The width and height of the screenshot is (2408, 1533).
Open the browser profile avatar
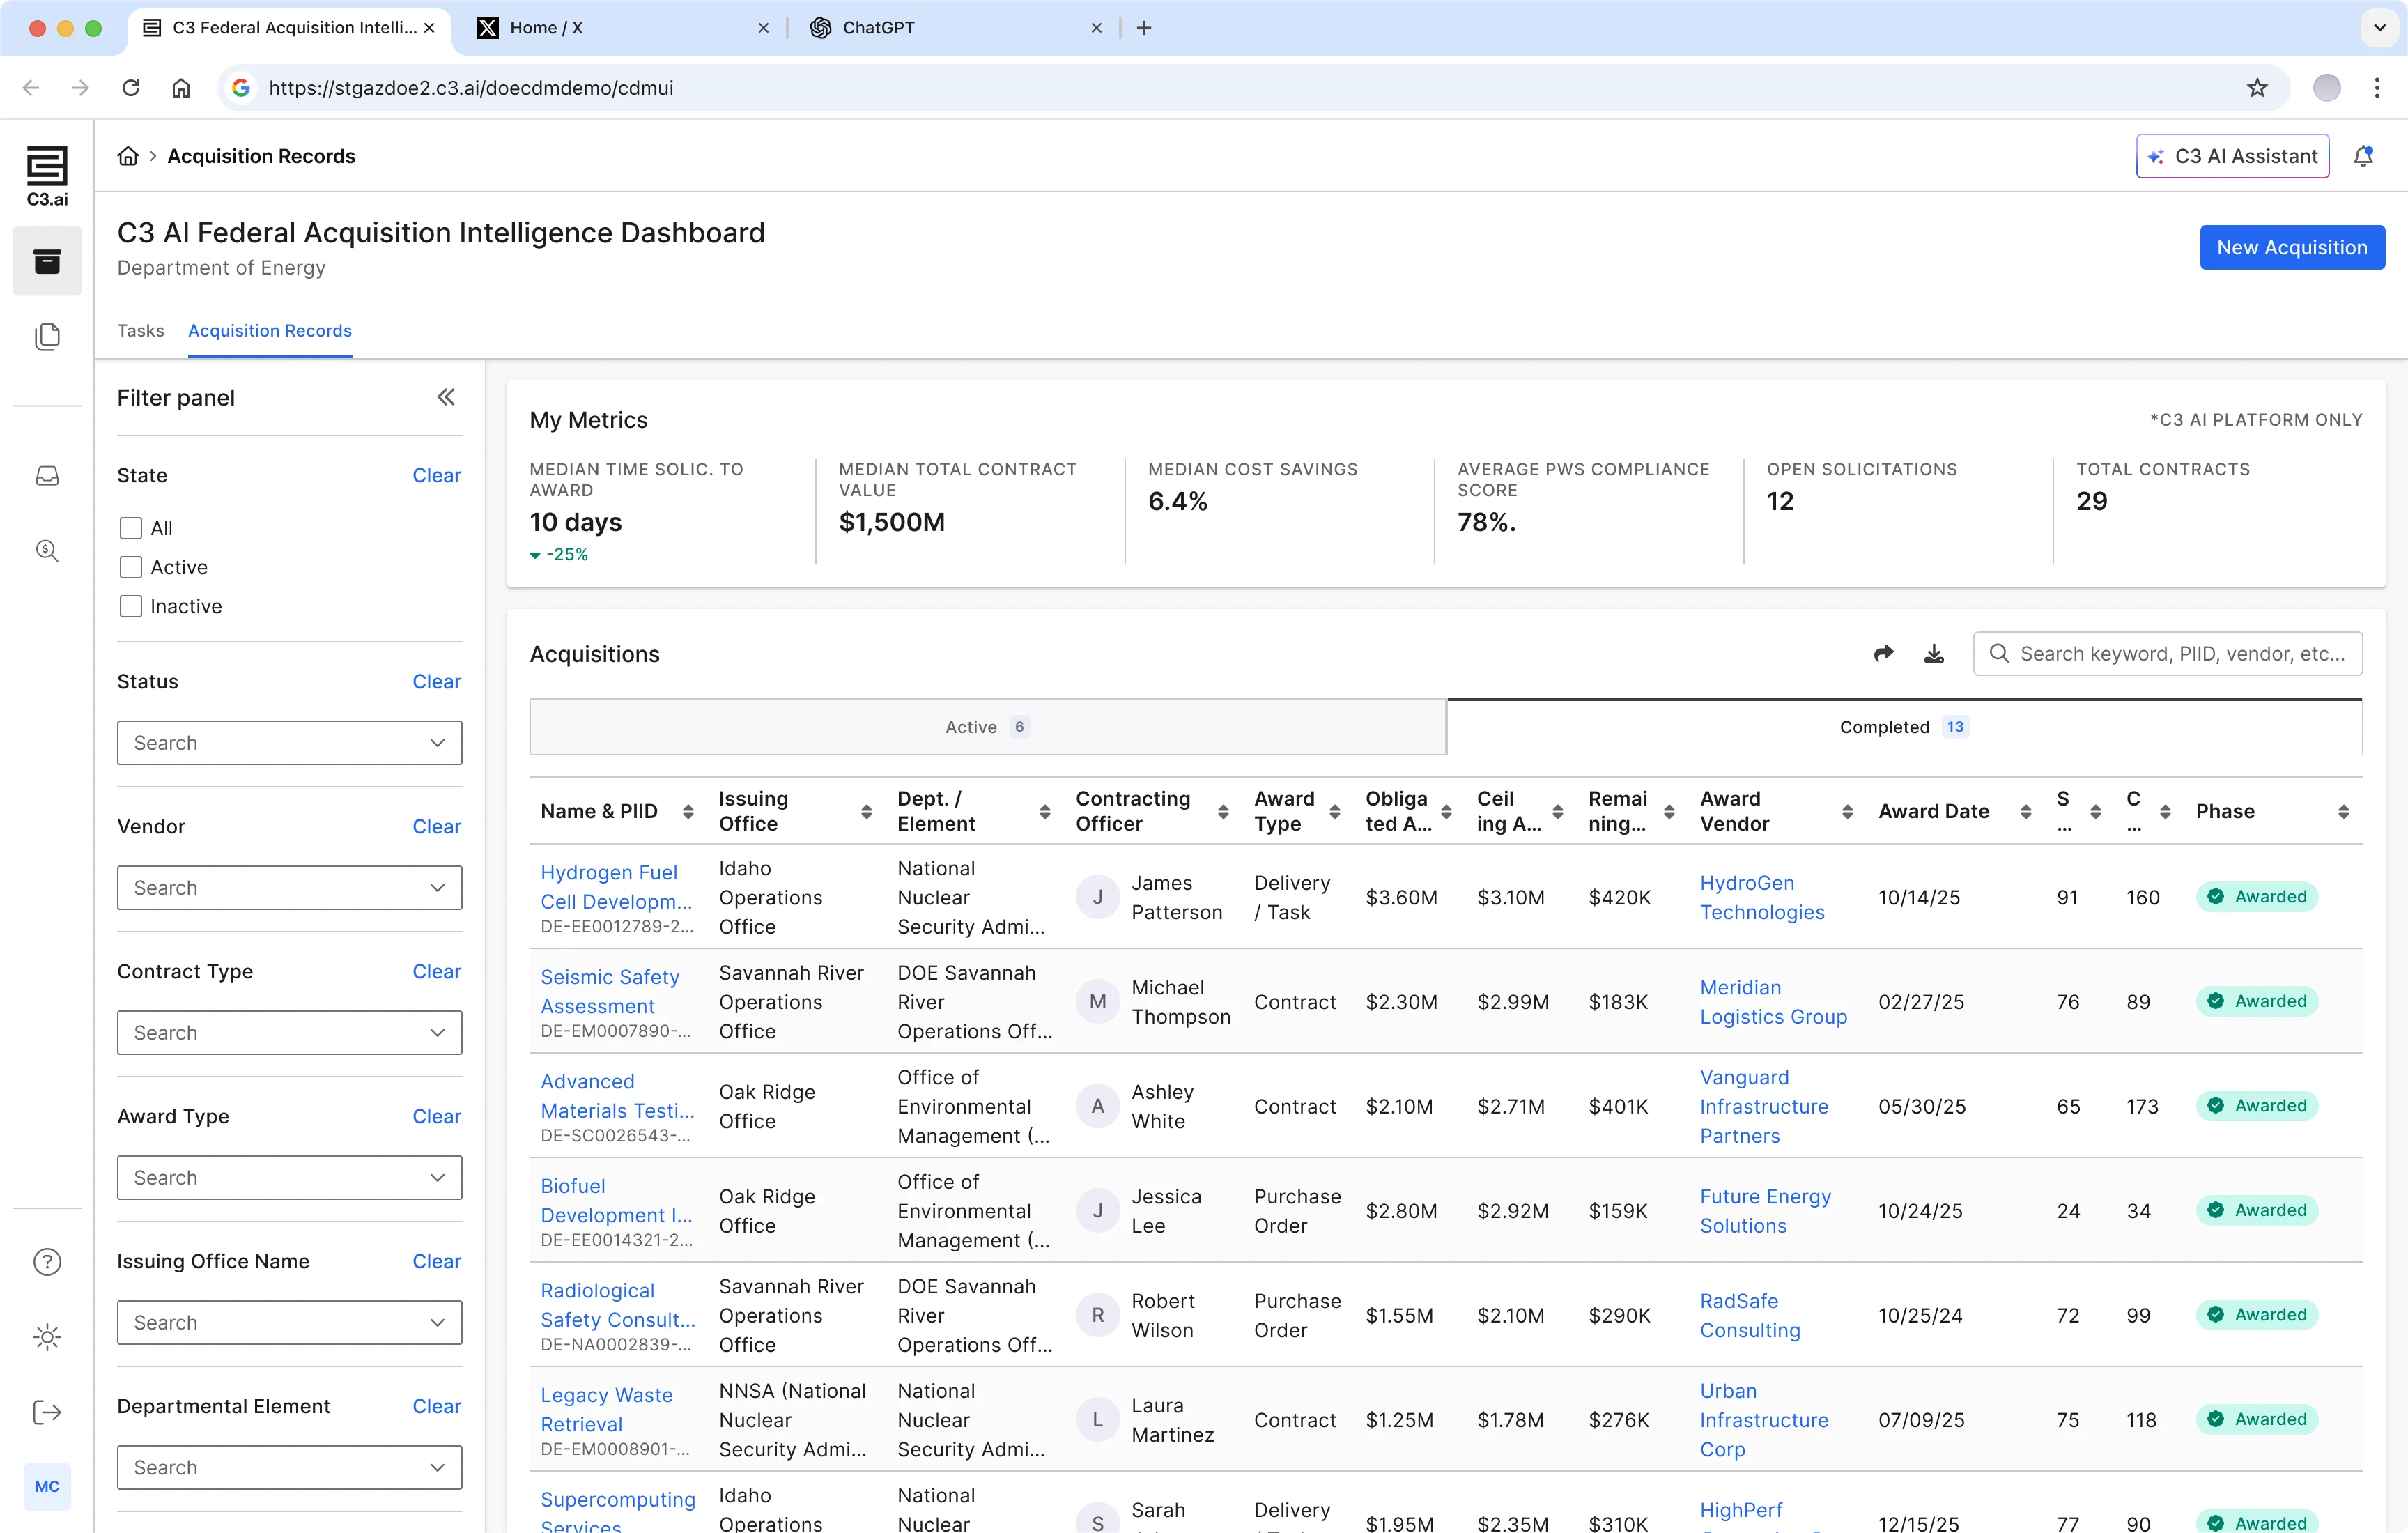pyautogui.click(x=2327, y=88)
